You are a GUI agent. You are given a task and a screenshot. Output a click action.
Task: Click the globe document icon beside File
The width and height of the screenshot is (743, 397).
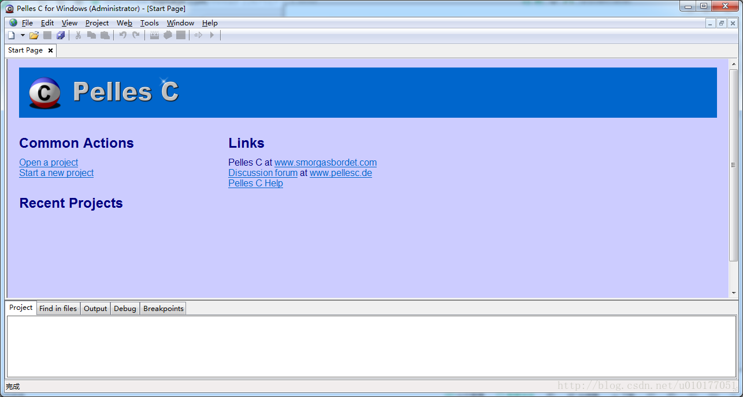[x=13, y=23]
